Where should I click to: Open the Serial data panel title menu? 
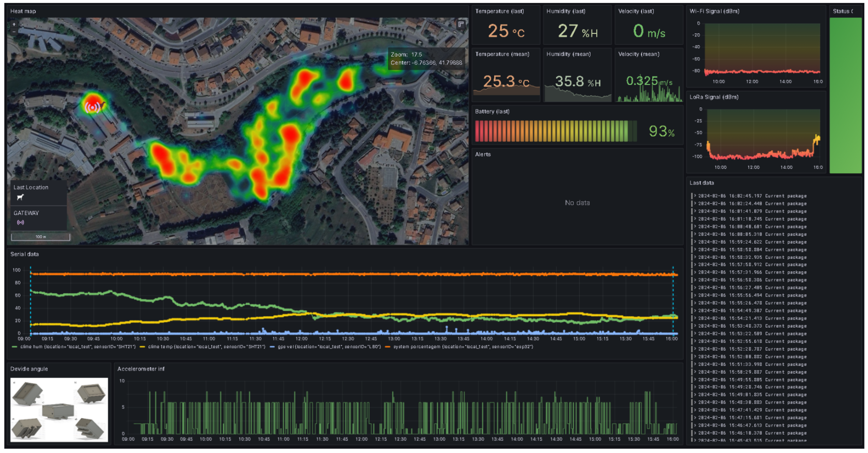point(24,254)
